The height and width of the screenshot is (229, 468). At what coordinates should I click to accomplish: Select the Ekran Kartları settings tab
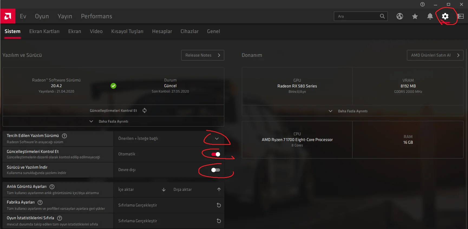pos(44,31)
